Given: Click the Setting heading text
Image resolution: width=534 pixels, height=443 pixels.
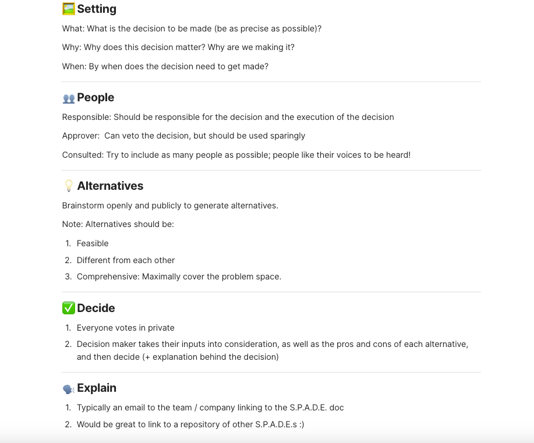Looking at the screenshot, I should point(97,9).
